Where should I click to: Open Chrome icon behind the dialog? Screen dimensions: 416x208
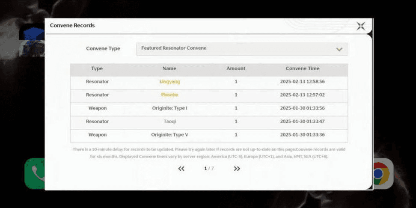(x=383, y=173)
